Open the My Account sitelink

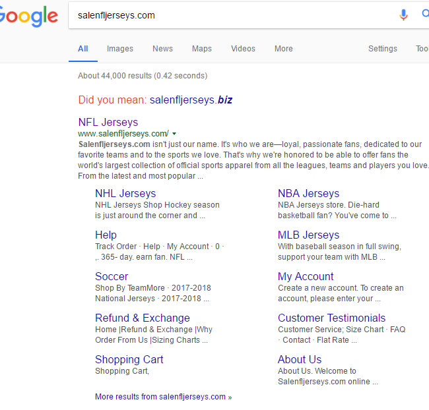pos(306,277)
